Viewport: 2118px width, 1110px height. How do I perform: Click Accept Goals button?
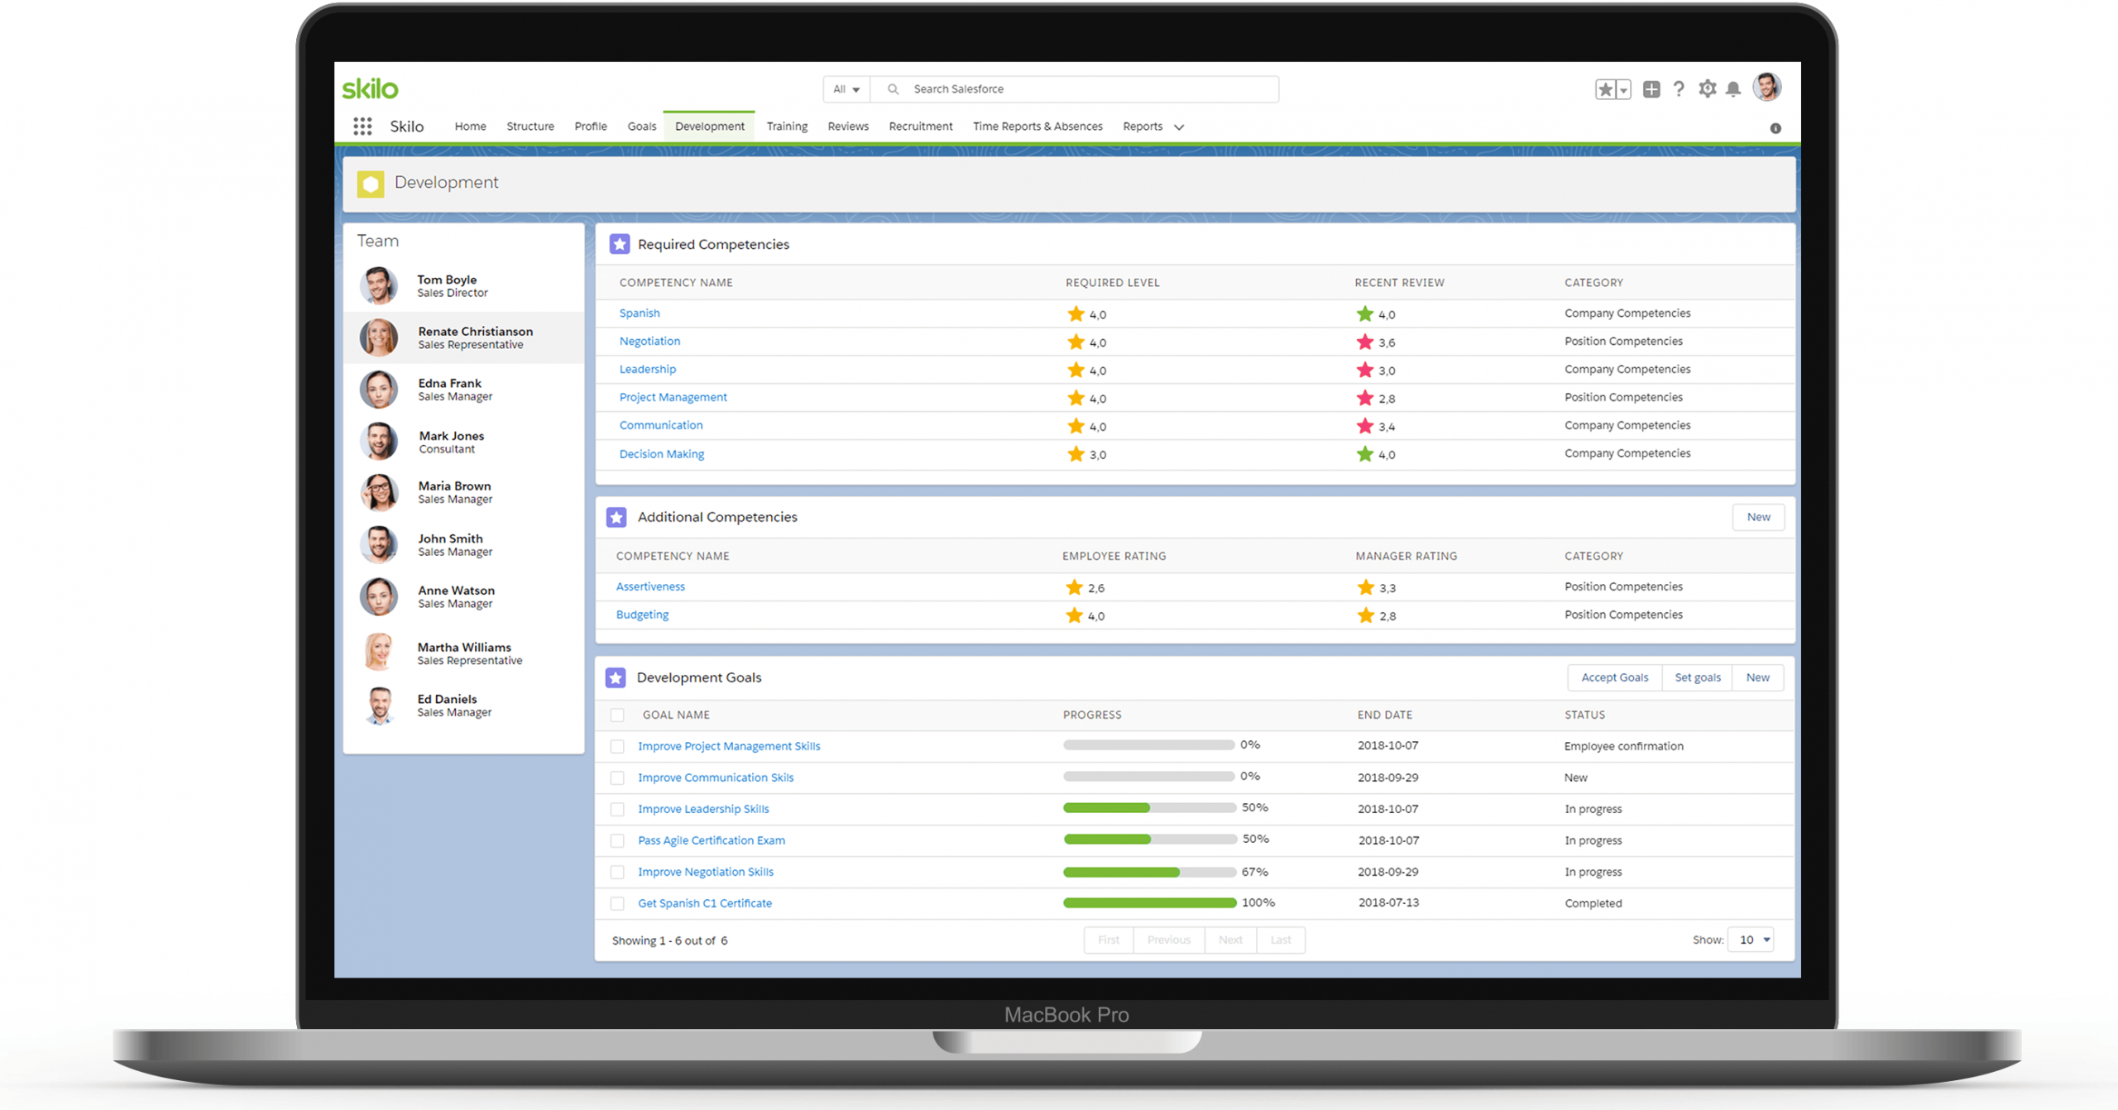tap(1609, 677)
